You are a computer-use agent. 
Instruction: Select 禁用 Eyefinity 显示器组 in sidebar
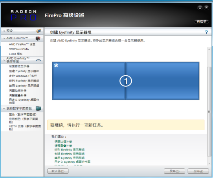[24, 86]
